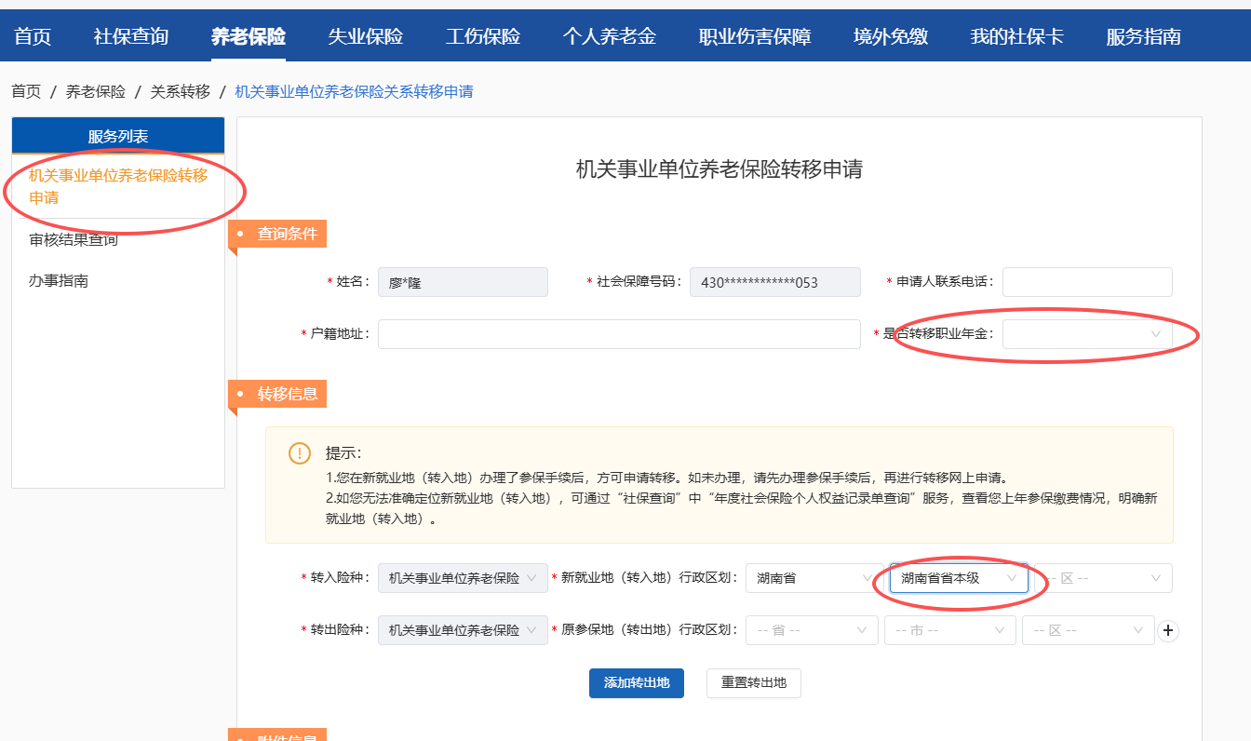Expand the transfer-out 市 city dropdown
The height and width of the screenshot is (741, 1251).
point(949,630)
